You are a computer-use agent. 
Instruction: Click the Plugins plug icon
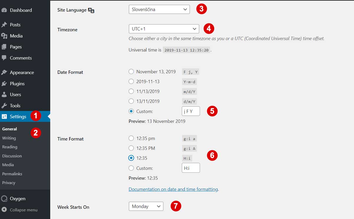tap(4, 83)
